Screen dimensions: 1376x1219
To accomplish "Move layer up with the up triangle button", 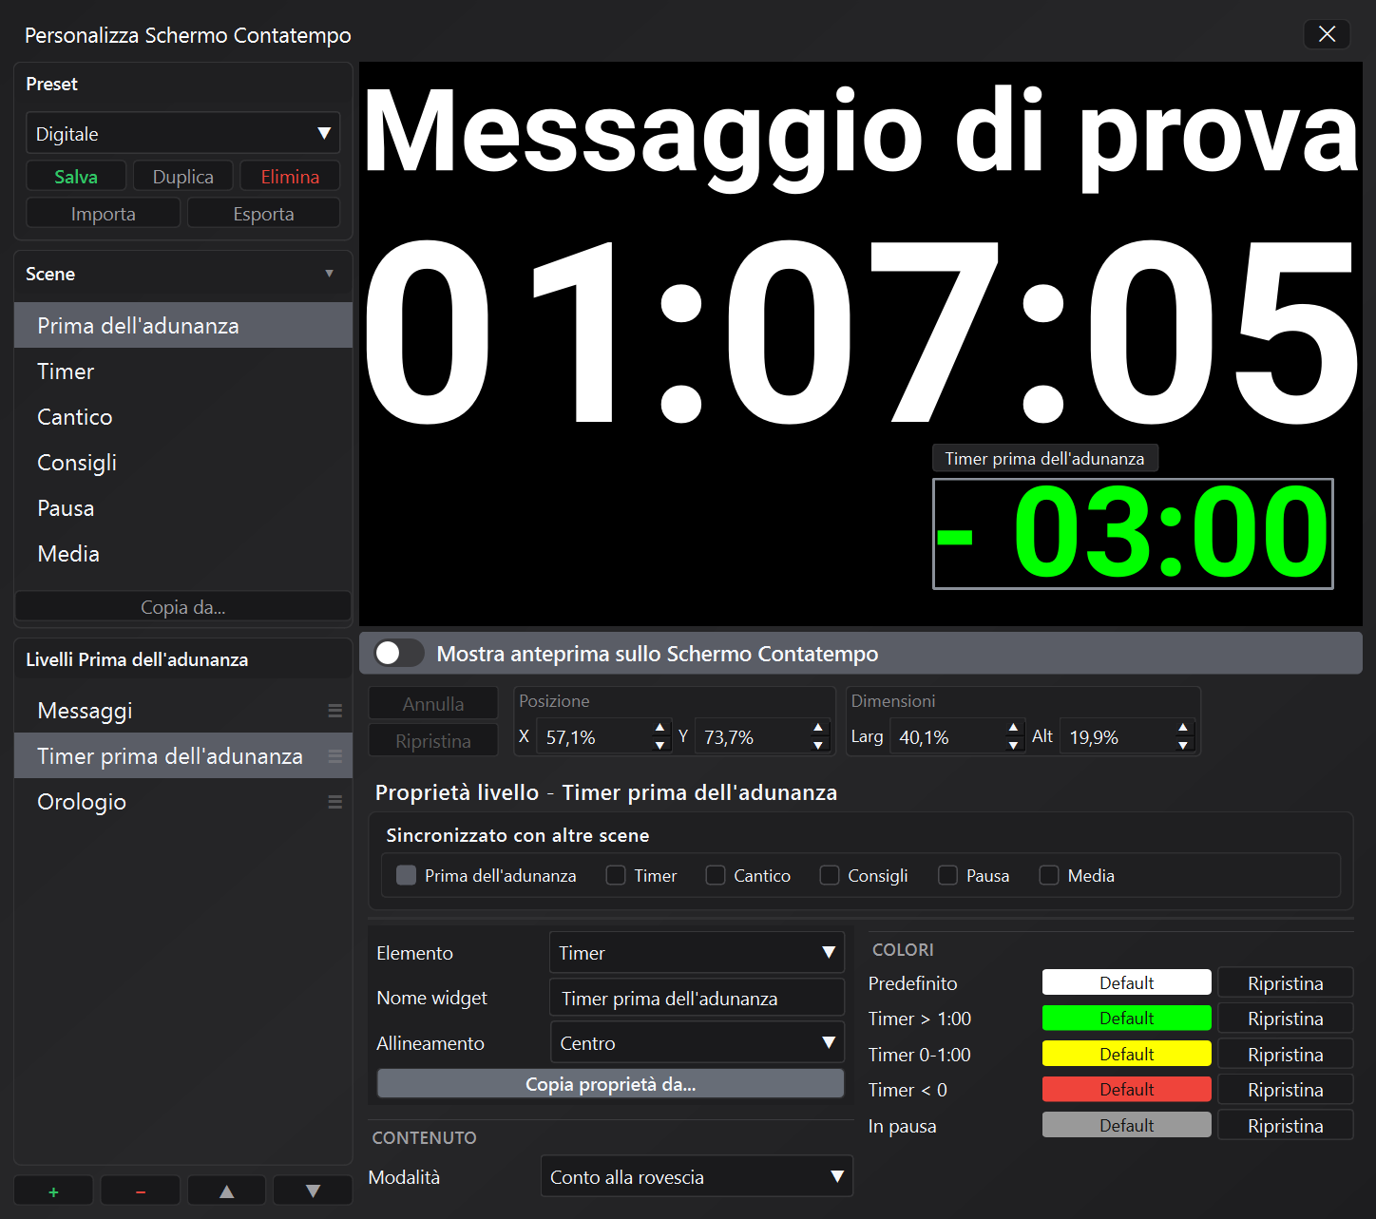I will click(x=226, y=1190).
